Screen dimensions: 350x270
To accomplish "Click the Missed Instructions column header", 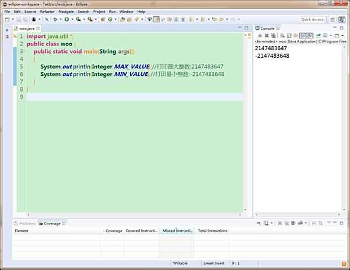I will pyautogui.click(x=177, y=231).
